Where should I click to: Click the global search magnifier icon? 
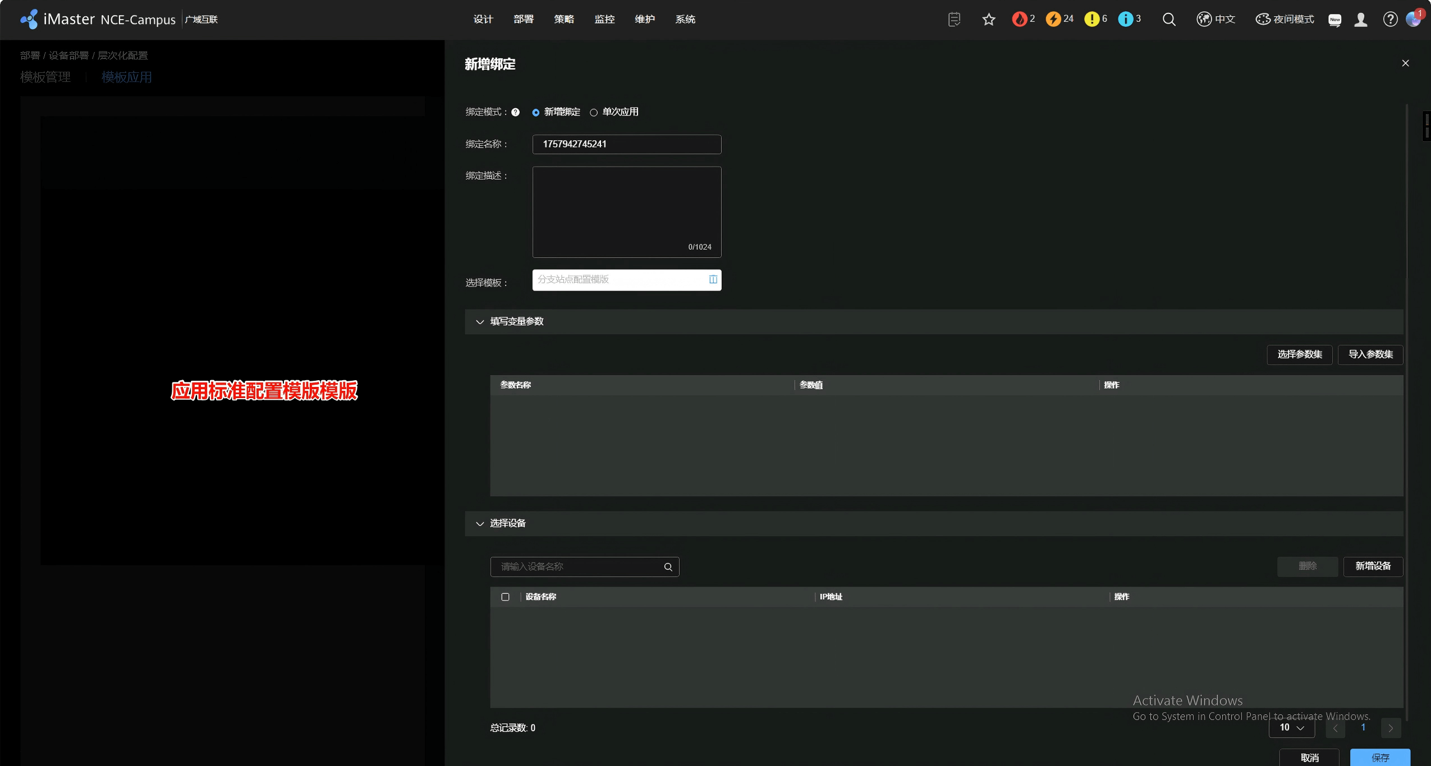point(1169,20)
